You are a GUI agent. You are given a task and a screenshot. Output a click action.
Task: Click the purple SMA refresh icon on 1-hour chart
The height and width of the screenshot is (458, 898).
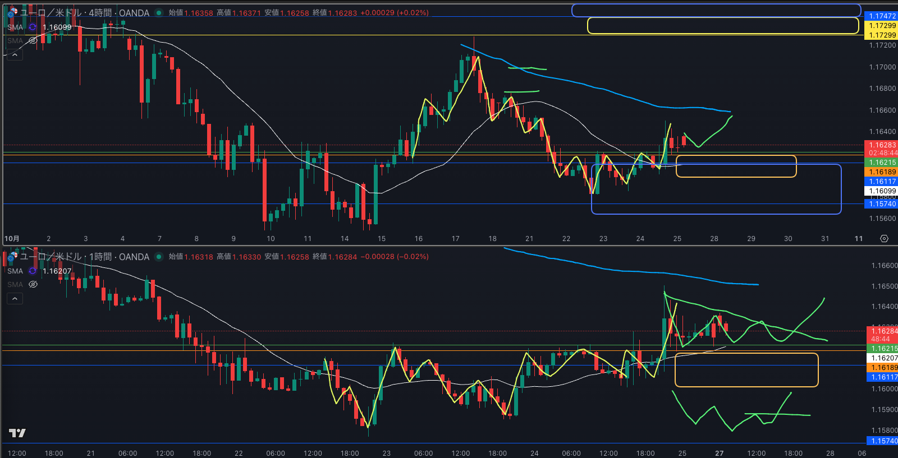(x=33, y=271)
